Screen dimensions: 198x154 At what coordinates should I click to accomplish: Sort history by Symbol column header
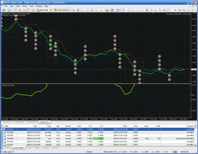[x=65, y=126]
